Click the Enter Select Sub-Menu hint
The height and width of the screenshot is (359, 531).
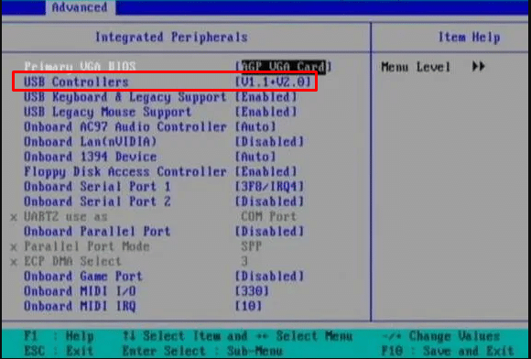pyautogui.click(x=202, y=351)
